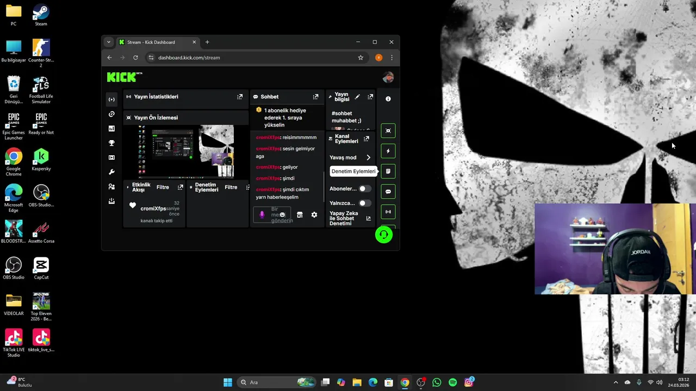Pop out the Etkinlik Akışı panel
696x391 pixels.
(x=181, y=187)
